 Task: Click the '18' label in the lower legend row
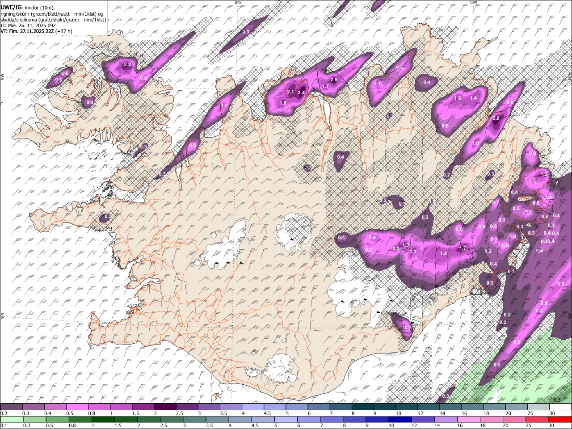click(484, 426)
